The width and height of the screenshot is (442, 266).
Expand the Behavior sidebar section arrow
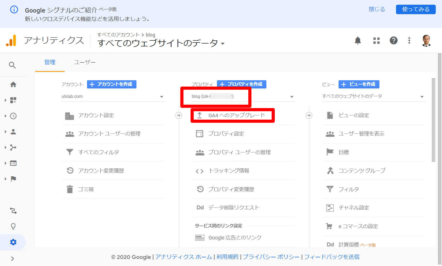(6, 163)
